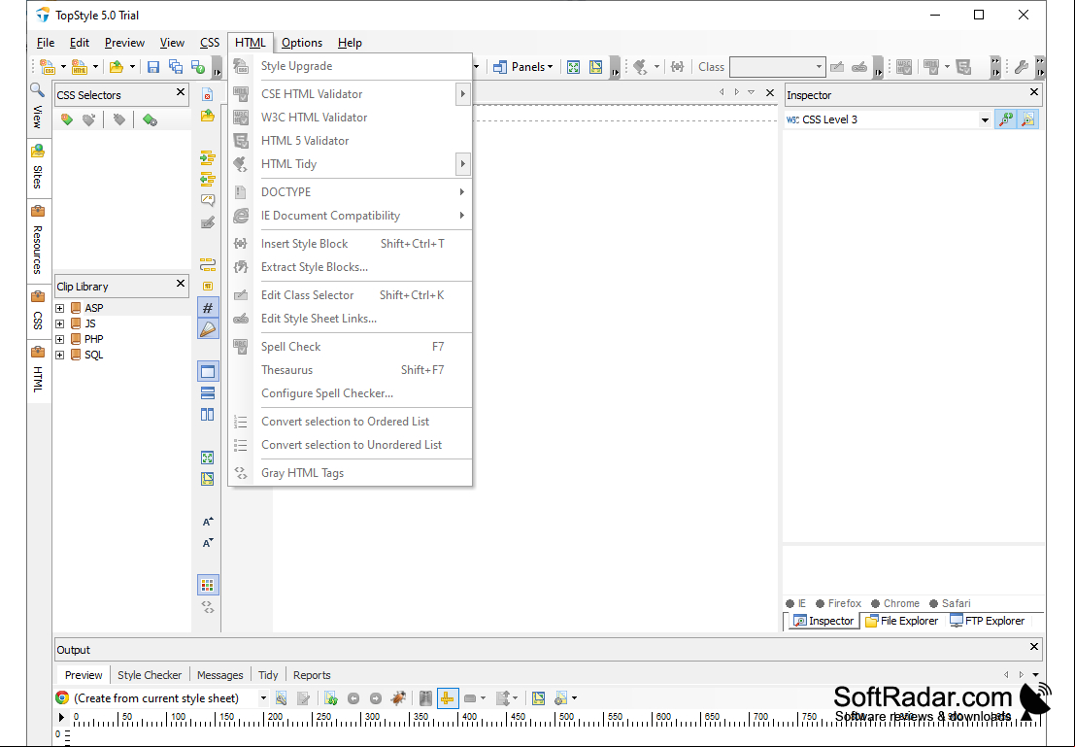Toggle the ruler icon in Output toolbar
This screenshot has width=1075, height=747.
(448, 698)
